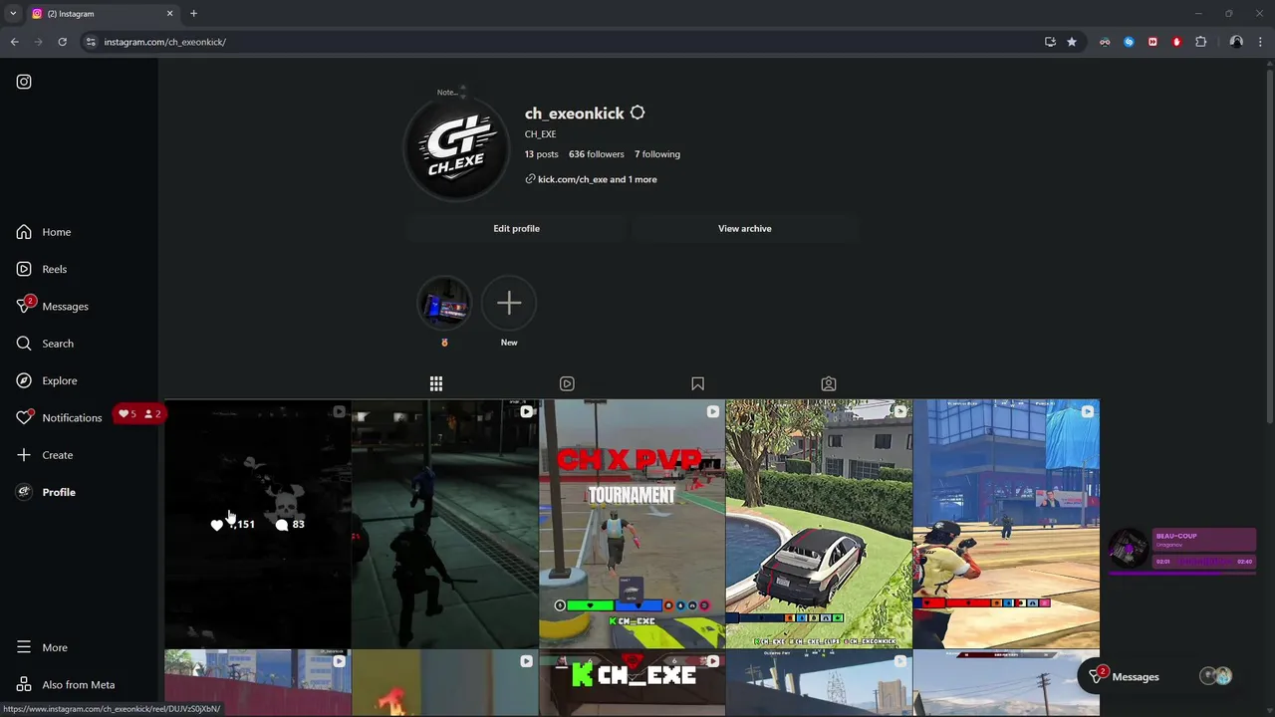The height and width of the screenshot is (717, 1275).
Task: Switch to the Reels tab
Action: coord(567,383)
